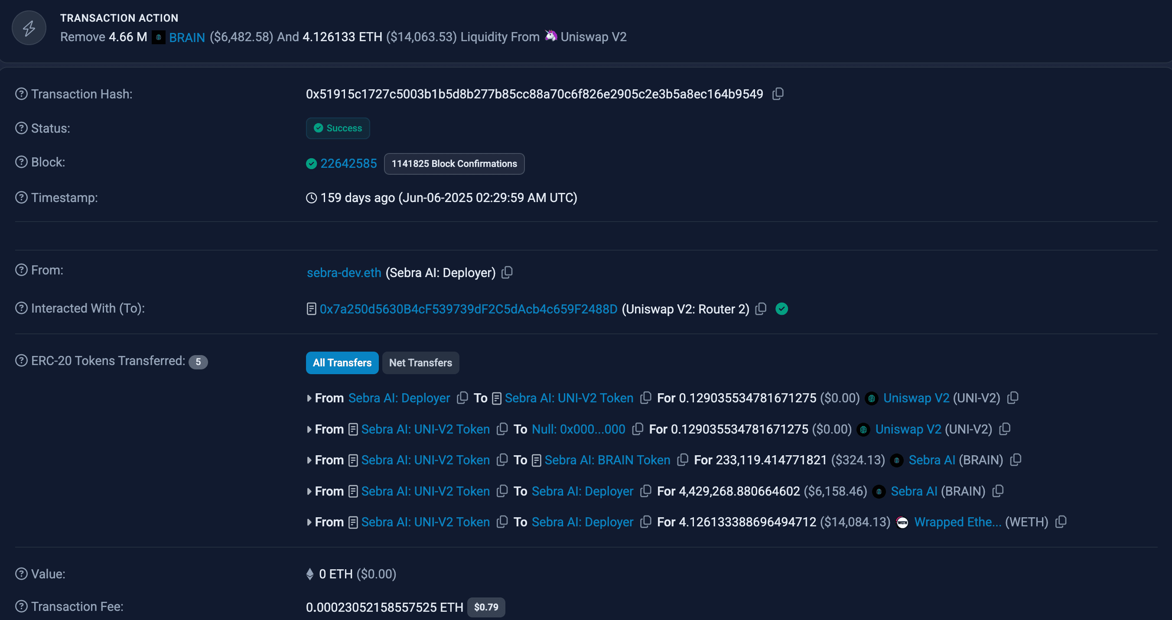Open BRAIN token link in Transaction Action
The image size is (1172, 620).
click(187, 37)
